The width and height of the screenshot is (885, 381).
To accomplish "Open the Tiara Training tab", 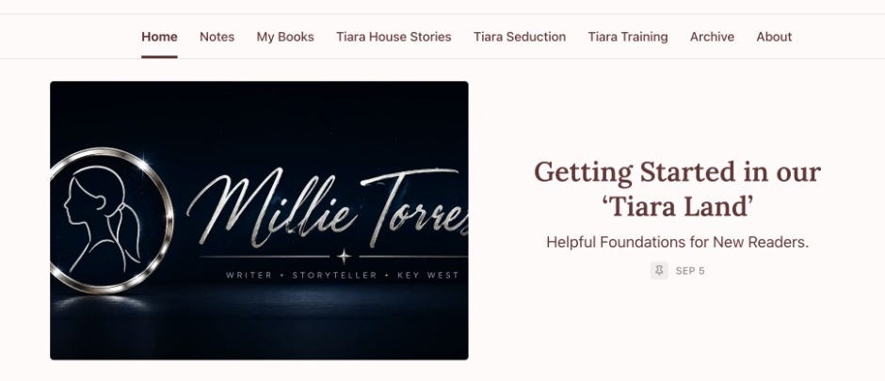I will (628, 37).
